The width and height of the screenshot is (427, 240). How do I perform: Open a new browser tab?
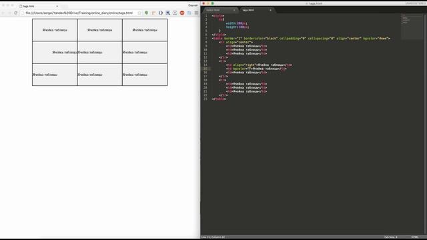tap(65, 6)
